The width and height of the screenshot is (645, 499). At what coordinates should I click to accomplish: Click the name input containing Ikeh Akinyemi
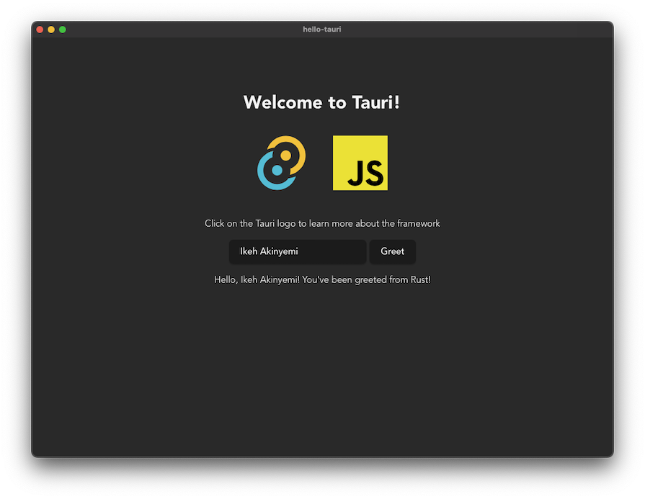coord(297,251)
